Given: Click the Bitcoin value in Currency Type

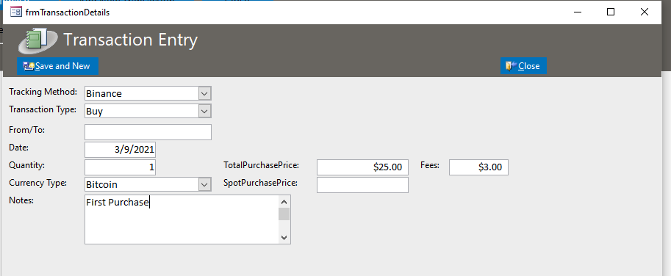Looking at the screenshot, I should (x=102, y=185).
